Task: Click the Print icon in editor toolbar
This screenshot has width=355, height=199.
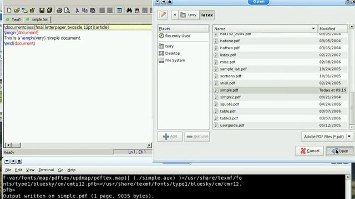Action: [x=59, y=10]
